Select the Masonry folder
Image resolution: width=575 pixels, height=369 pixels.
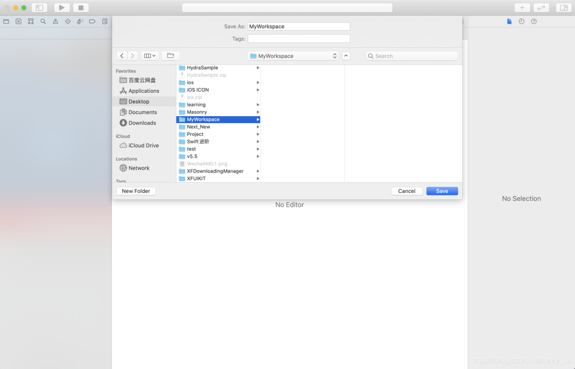coord(218,112)
